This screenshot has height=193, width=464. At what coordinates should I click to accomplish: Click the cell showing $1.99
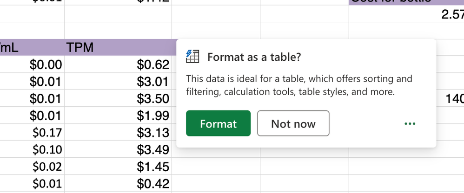pos(118,116)
